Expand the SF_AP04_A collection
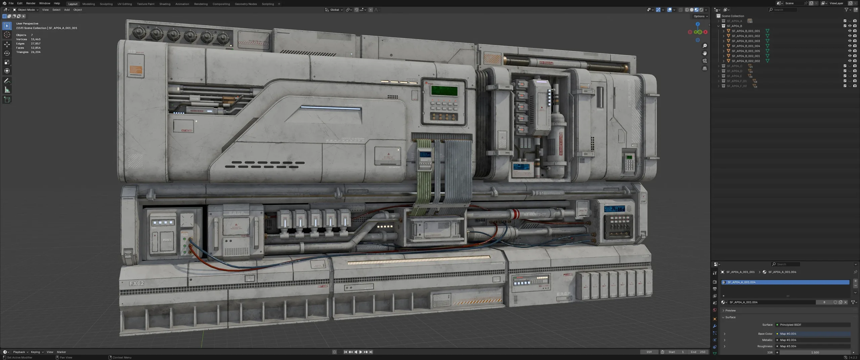The height and width of the screenshot is (360, 860). click(719, 21)
